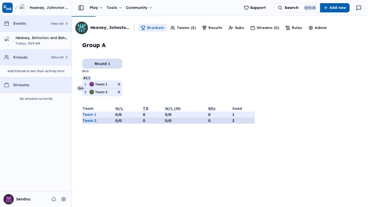Open the Team 1 link in standings table
This screenshot has height=207, width=368.
point(89,115)
